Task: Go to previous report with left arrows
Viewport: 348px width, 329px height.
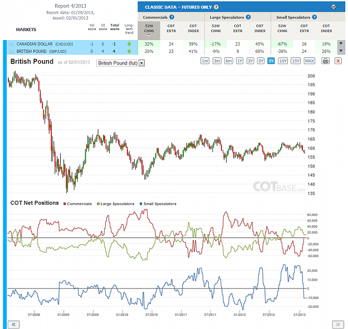Action: pos(13,325)
